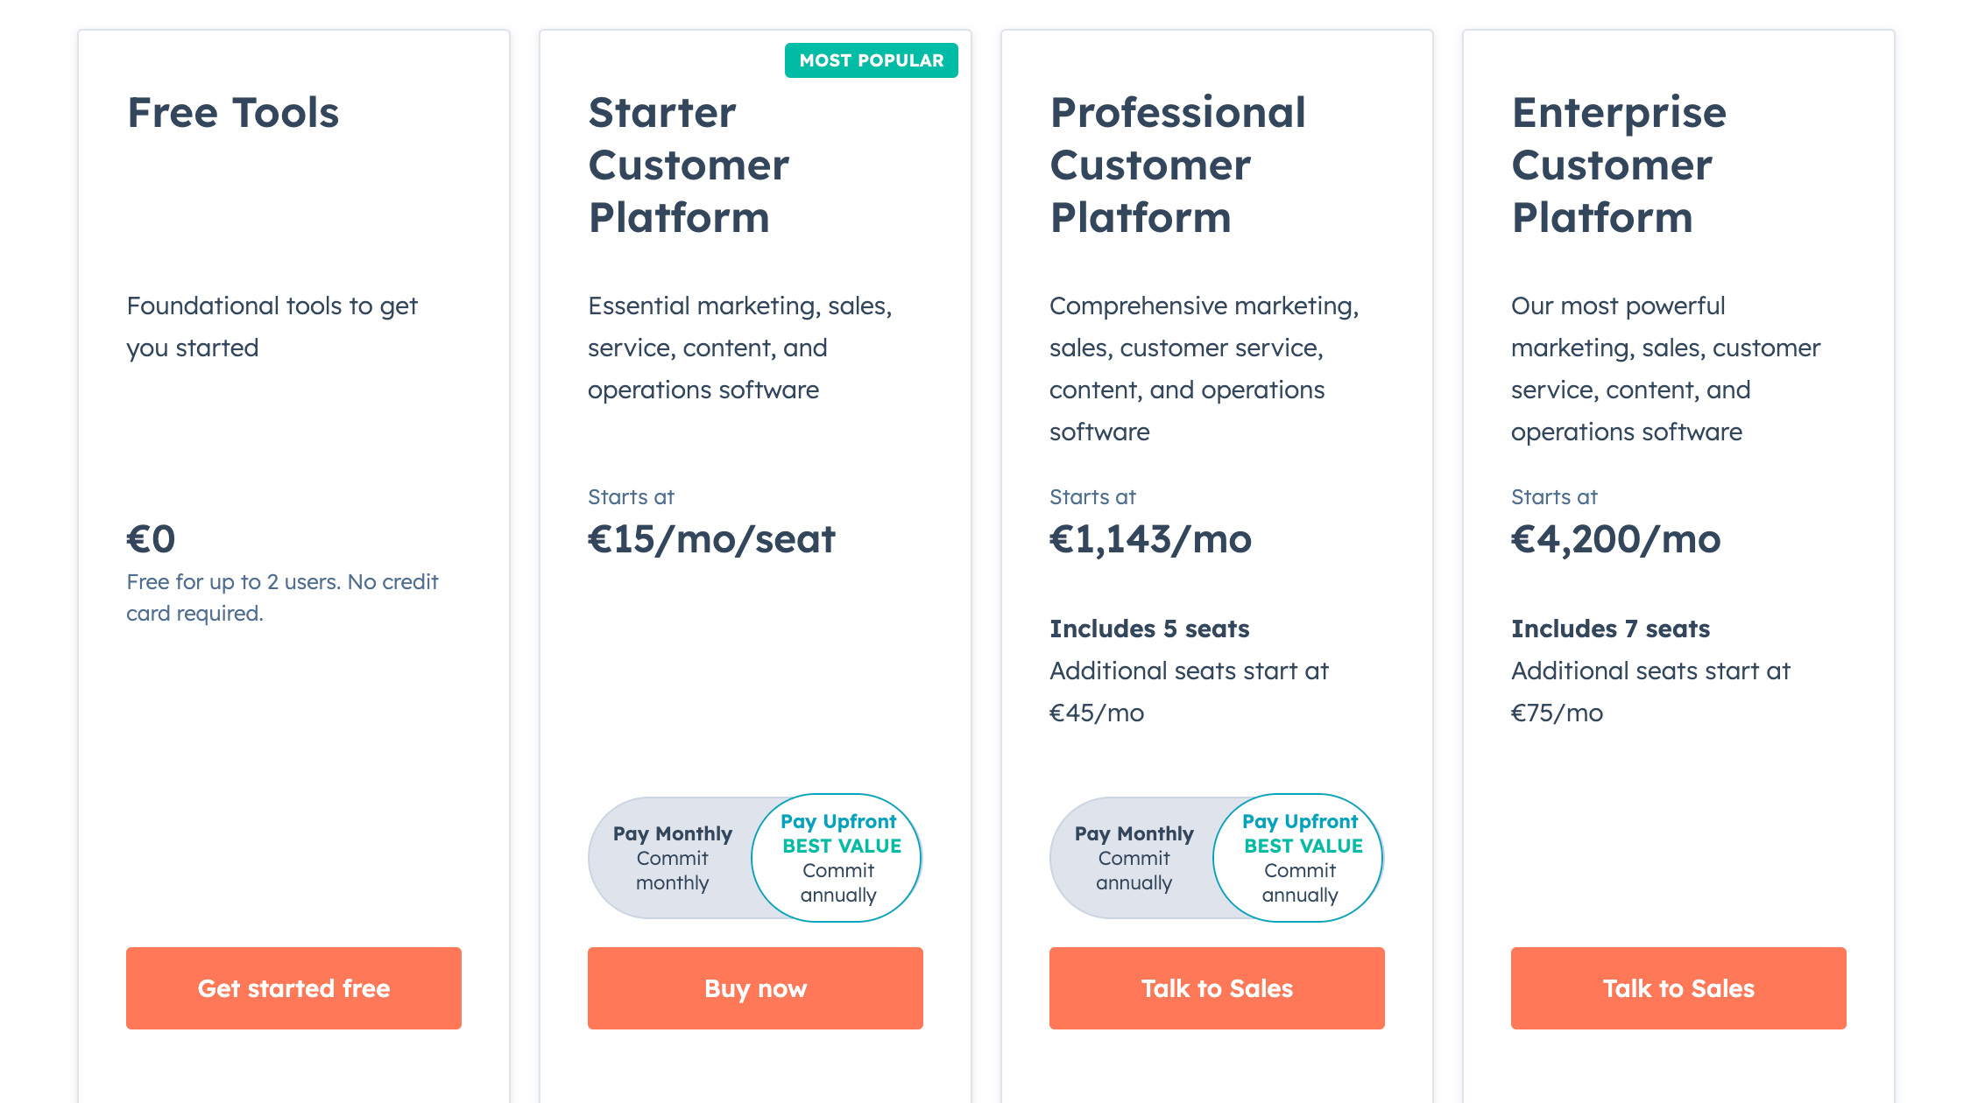Image resolution: width=1971 pixels, height=1103 pixels.
Task: Click the €0 price on Free Tools
Action: pos(151,539)
